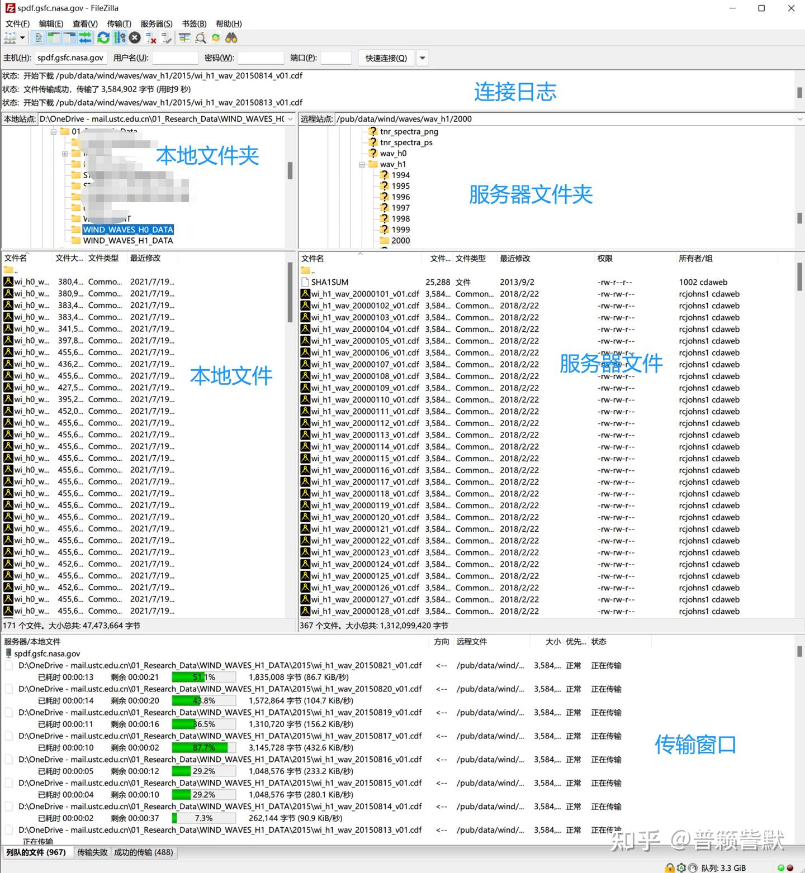This screenshot has width=805, height=873.
Task: Select the tnr_spectra_png remote folder
Action: point(409,132)
